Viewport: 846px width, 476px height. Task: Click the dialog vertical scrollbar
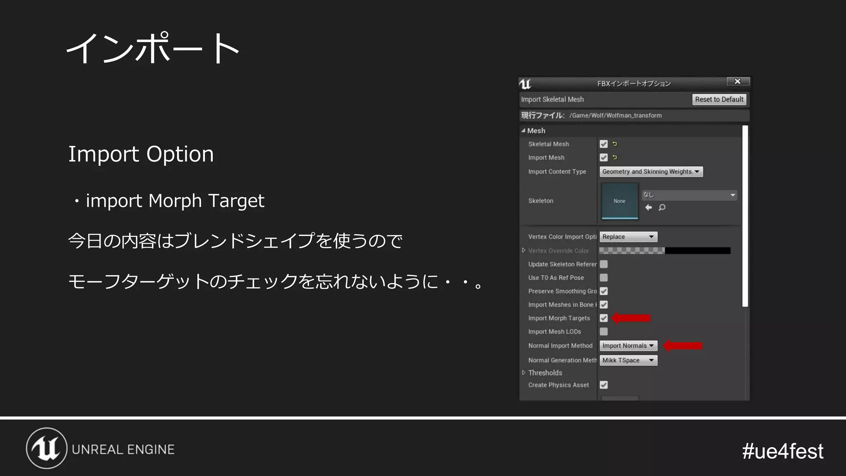(x=745, y=216)
